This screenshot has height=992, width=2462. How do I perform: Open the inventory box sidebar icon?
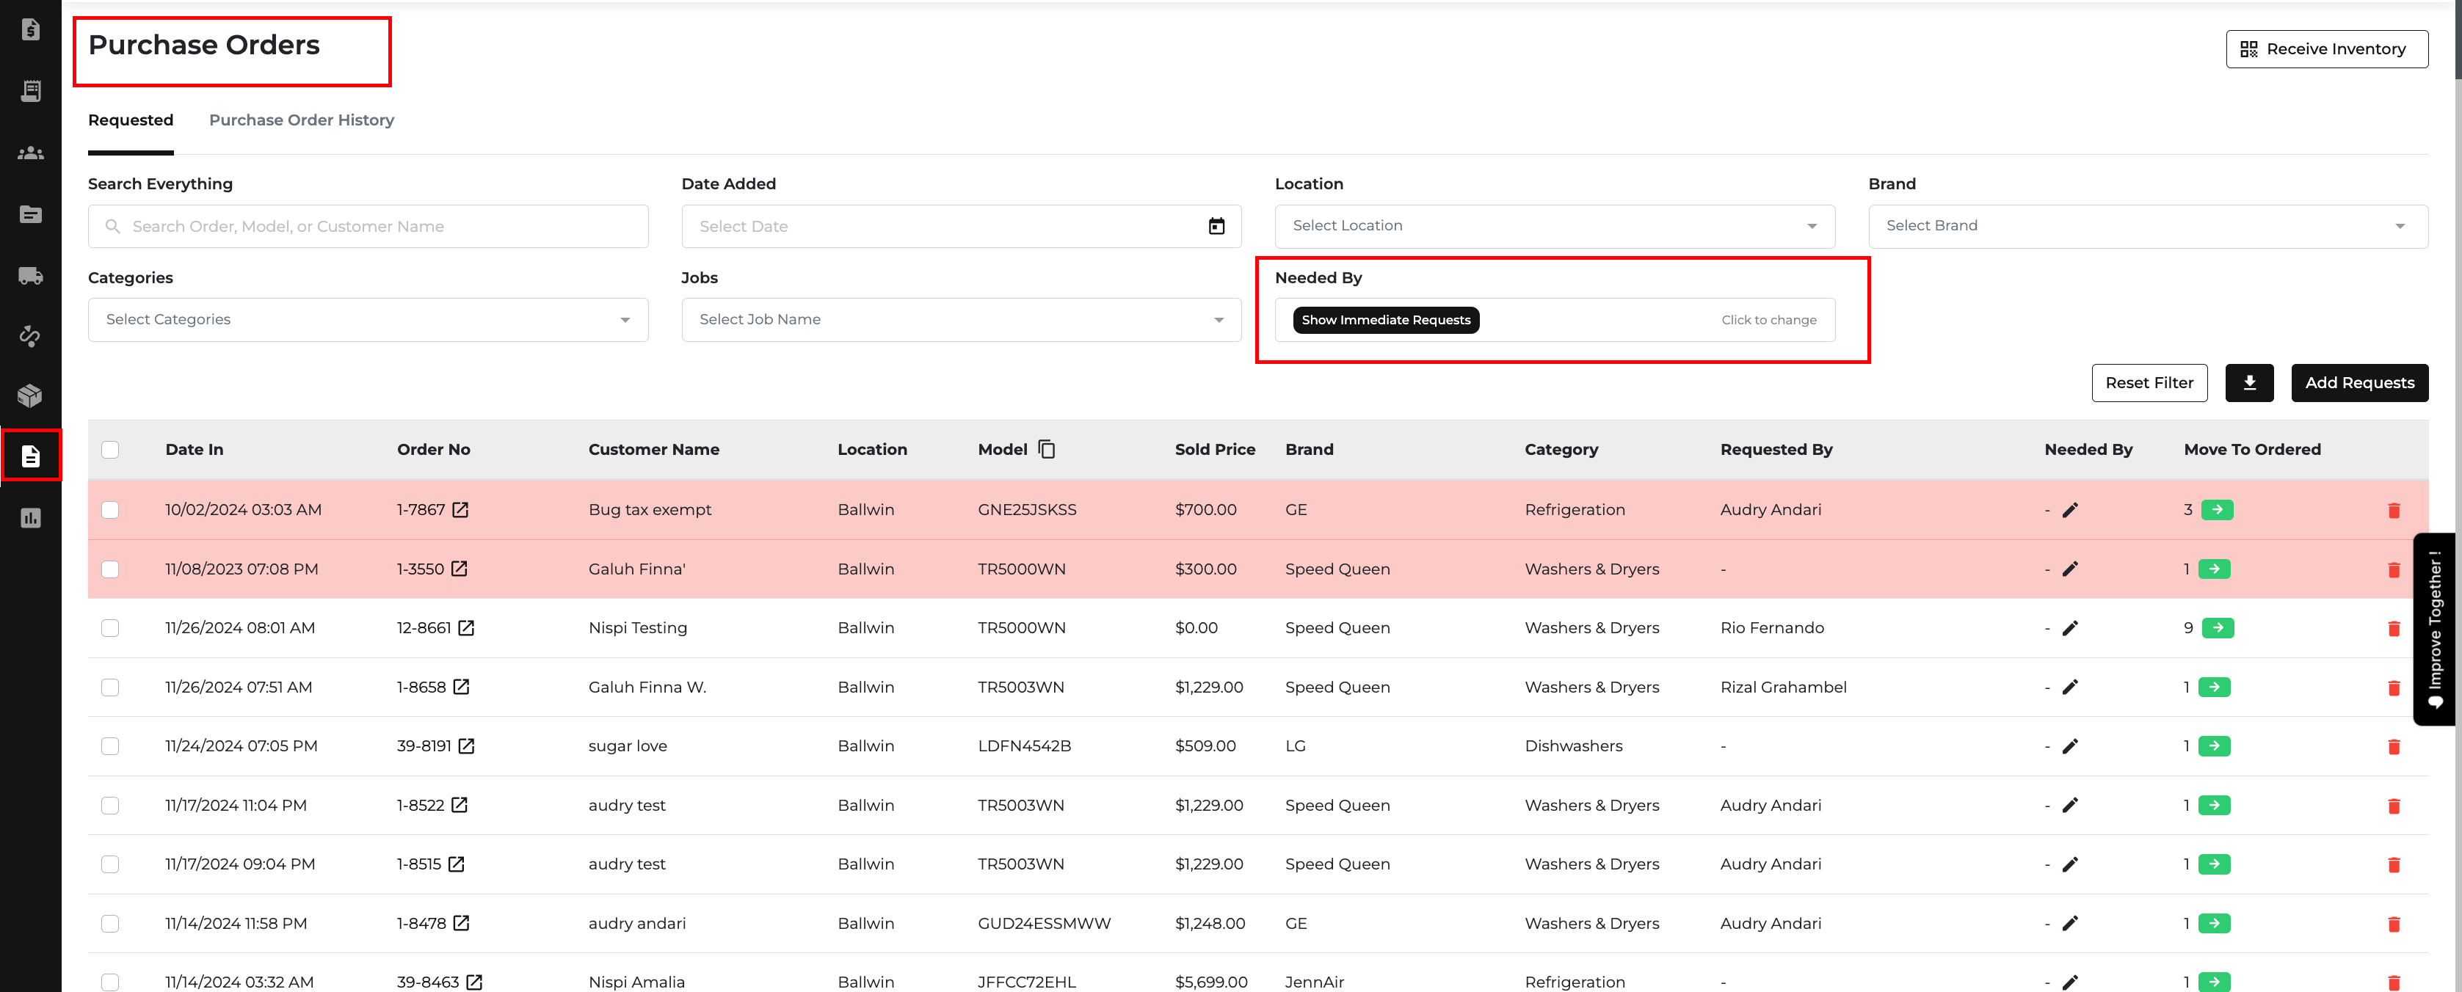click(x=31, y=395)
